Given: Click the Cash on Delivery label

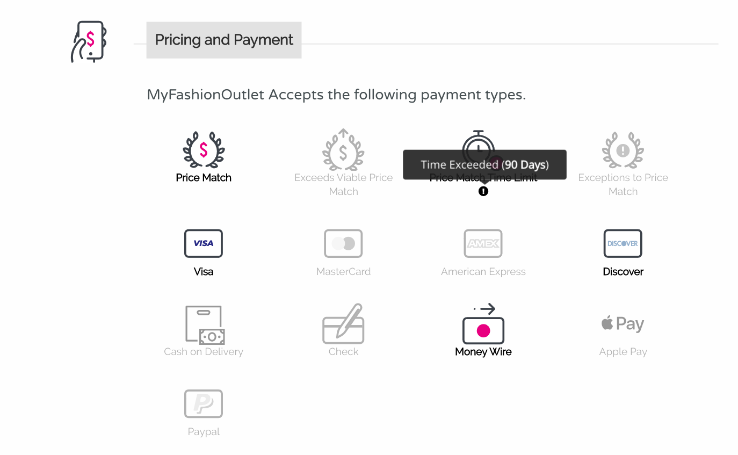Looking at the screenshot, I should (x=204, y=352).
